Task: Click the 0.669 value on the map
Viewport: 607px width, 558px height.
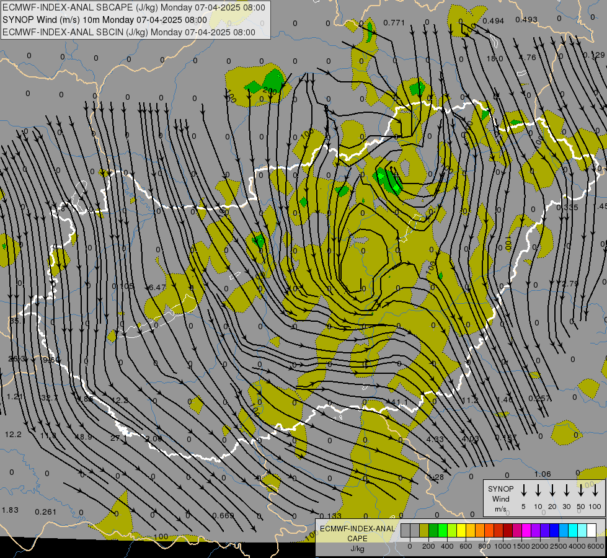Action: (223, 515)
